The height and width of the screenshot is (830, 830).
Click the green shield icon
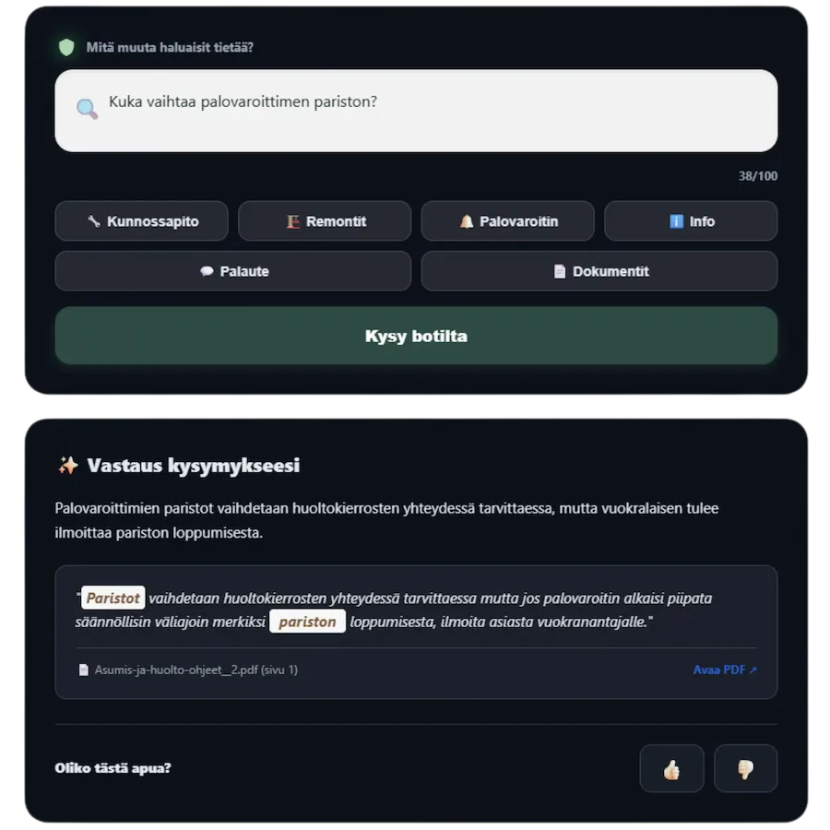66,47
